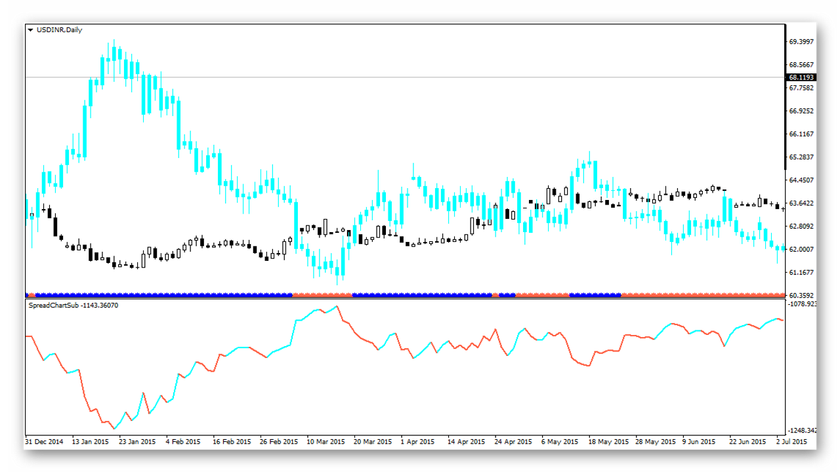Click the -1078.923 sub-window scale label
Viewport: 840px width, 472px height.
(802, 304)
